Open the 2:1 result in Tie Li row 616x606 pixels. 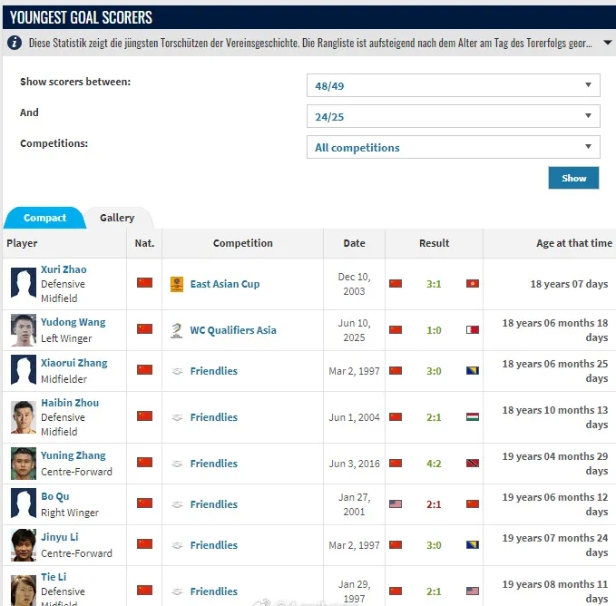click(x=434, y=591)
